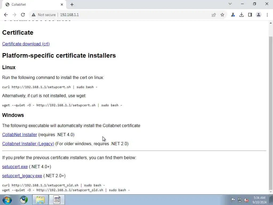
Task: Open the tab search chevron
Action: [x=230, y=4]
